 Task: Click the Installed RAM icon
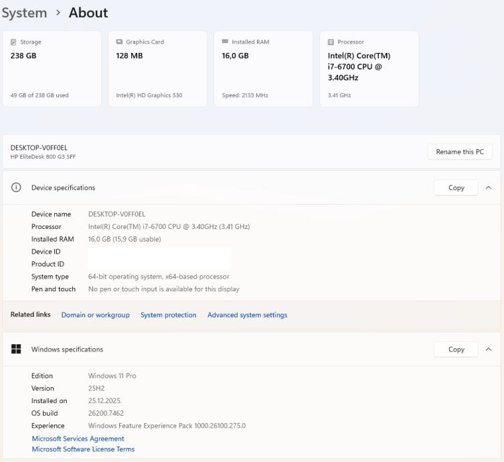(225, 42)
